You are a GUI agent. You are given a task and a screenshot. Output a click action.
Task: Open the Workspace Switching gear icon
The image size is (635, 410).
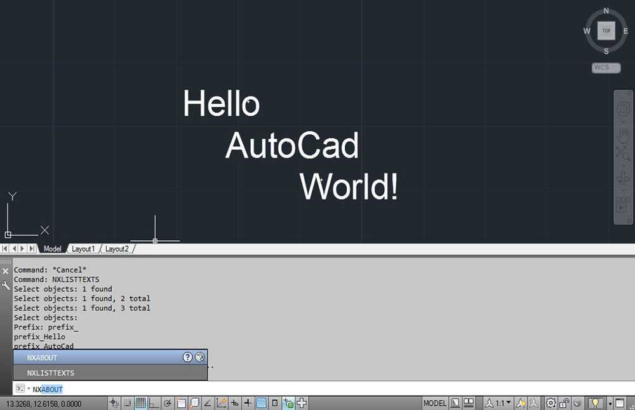(551, 403)
